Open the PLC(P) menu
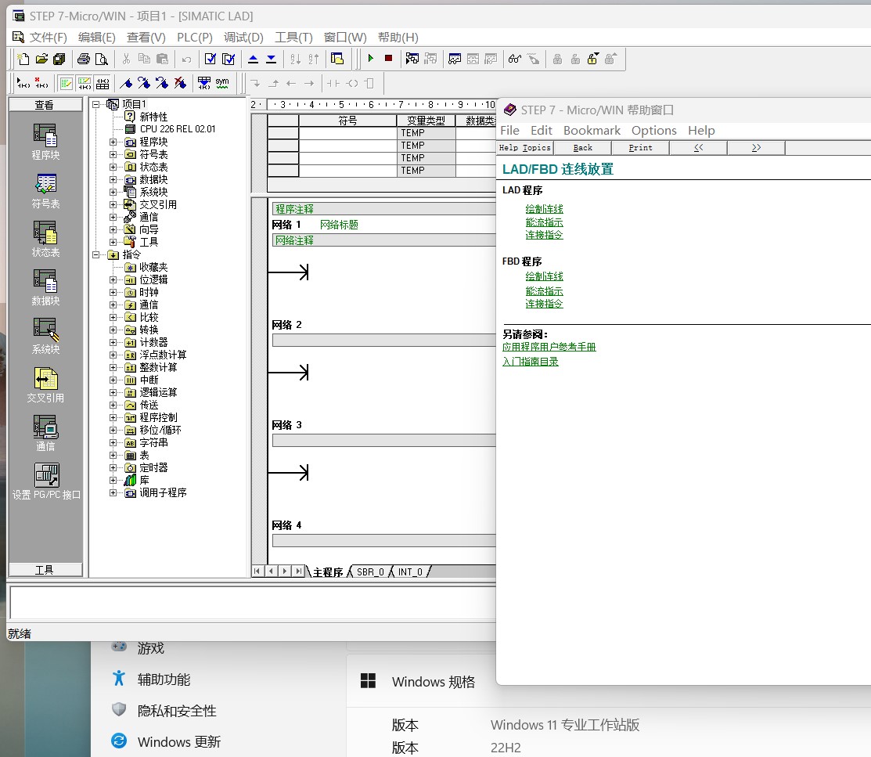Screen dimensions: 871x757 (194, 37)
